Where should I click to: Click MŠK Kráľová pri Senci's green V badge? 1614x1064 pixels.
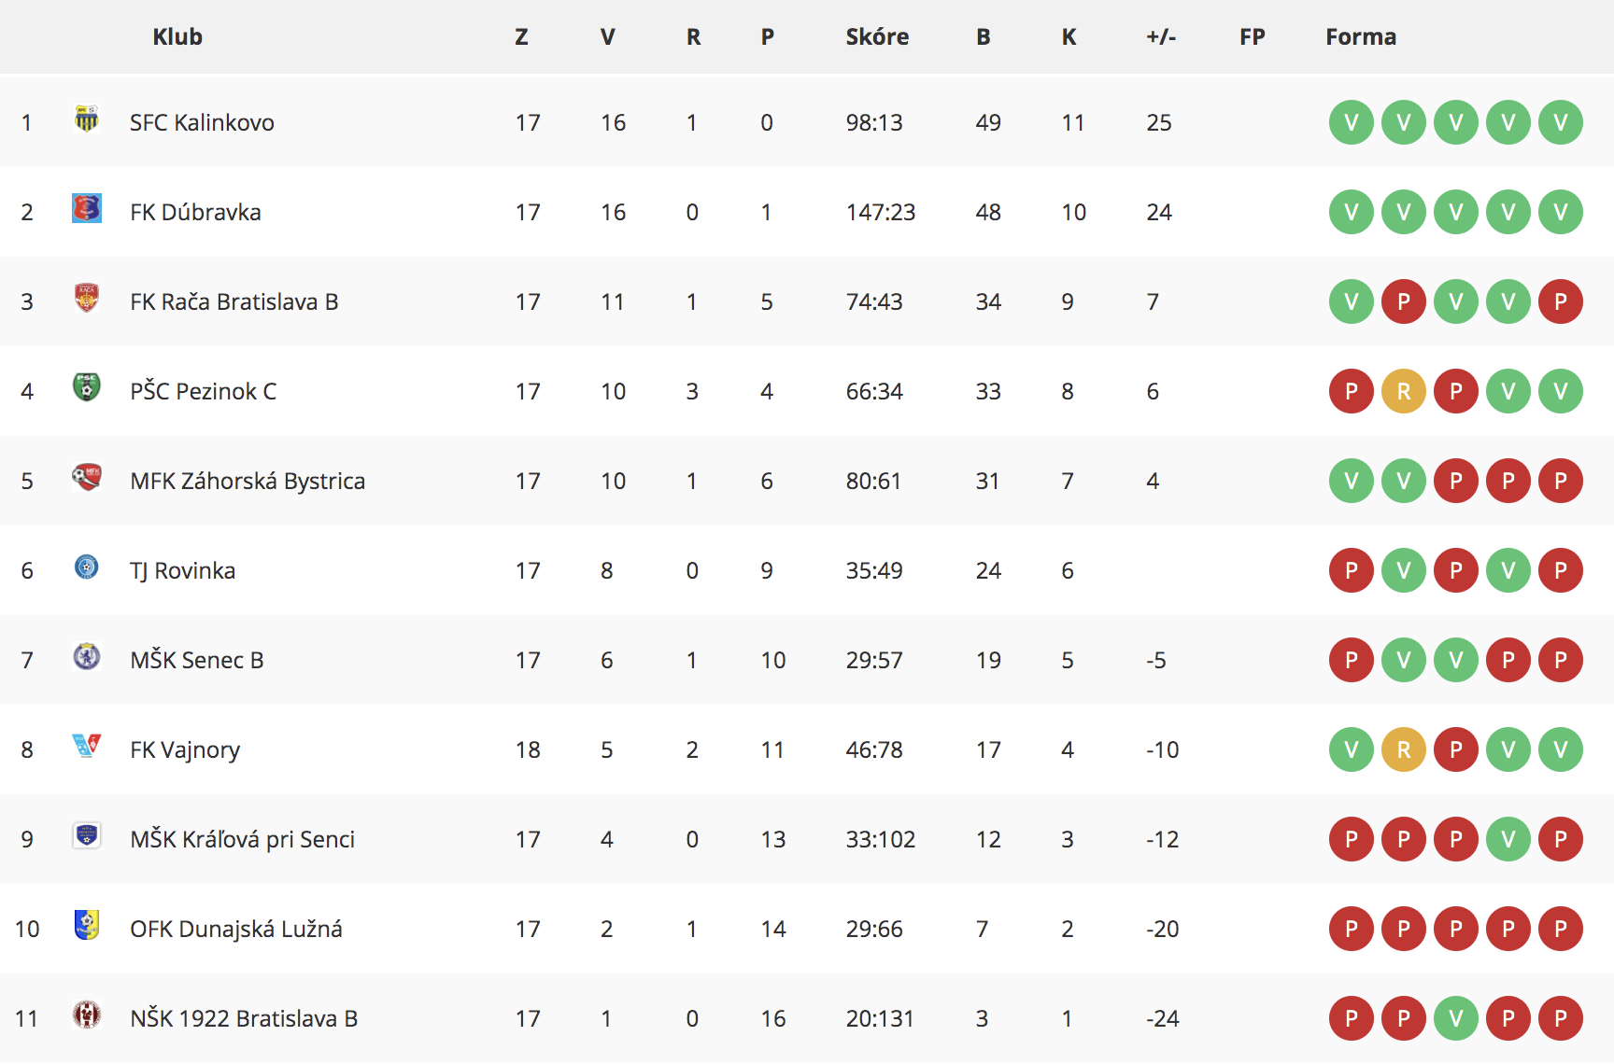[1508, 839]
